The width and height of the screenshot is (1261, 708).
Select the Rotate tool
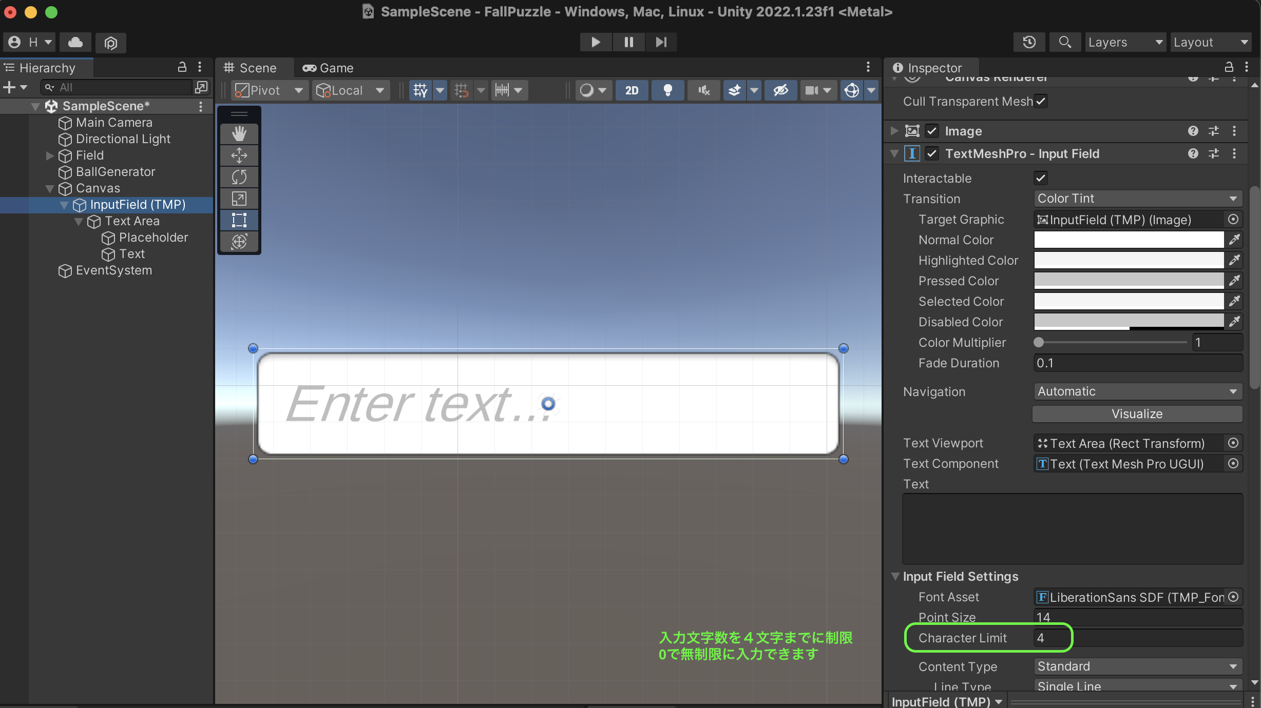tap(239, 177)
